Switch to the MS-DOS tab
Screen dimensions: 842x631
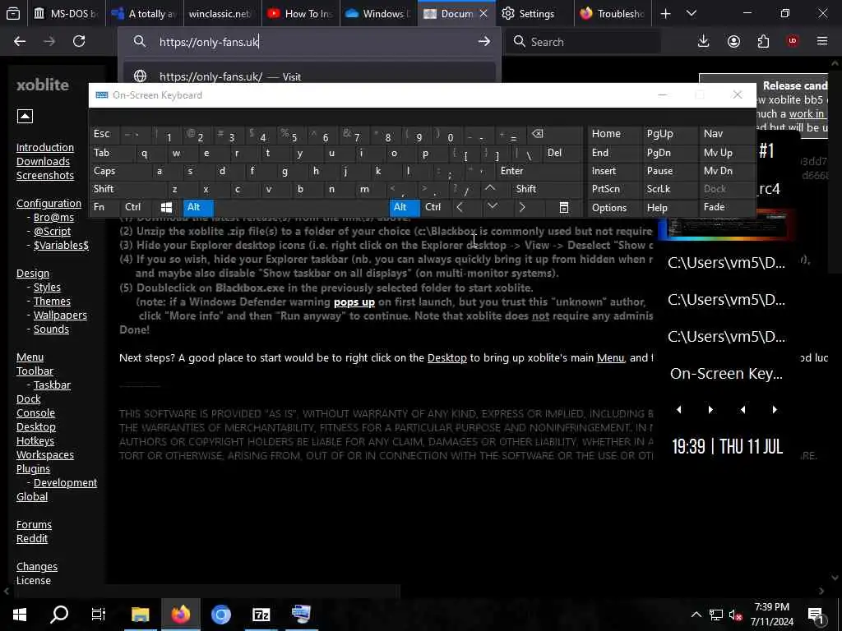(x=66, y=13)
